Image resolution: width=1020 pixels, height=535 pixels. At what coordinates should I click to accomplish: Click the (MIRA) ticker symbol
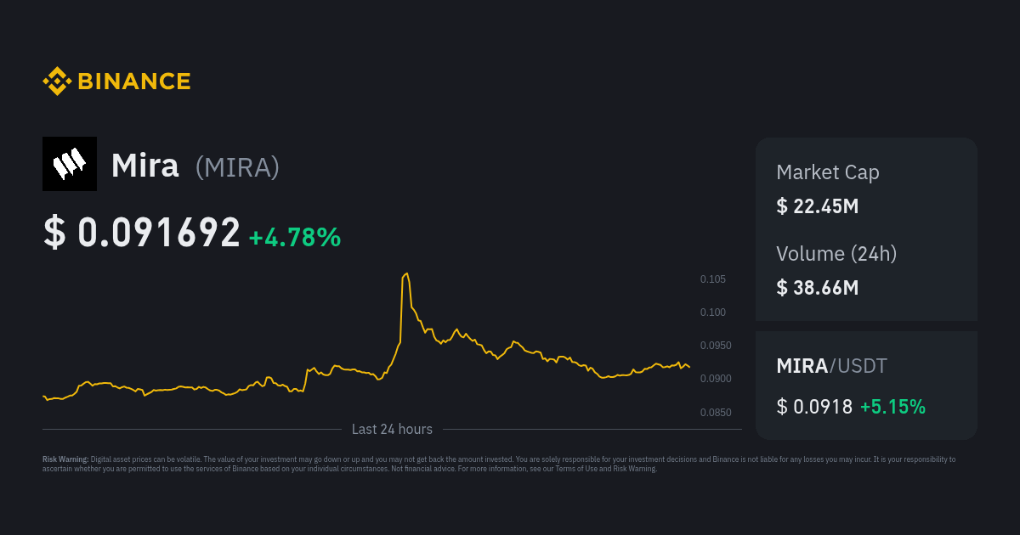(237, 167)
